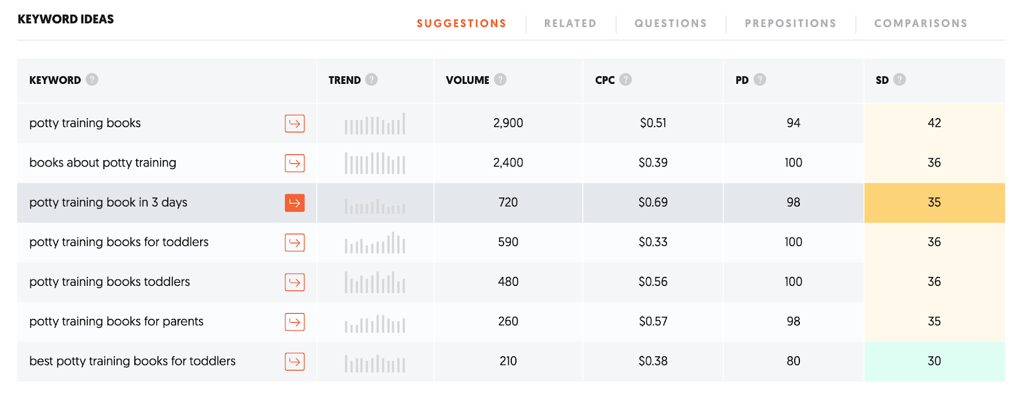
Task: Click arrow icon next to 'potty training books toddlers'
Action: click(294, 282)
